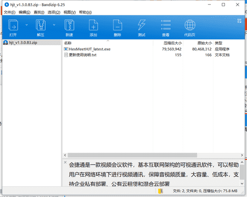Click the comment pane vertical scrollbar thumb
Image resolution: width=247 pixels, height=197 pixels.
242,172
